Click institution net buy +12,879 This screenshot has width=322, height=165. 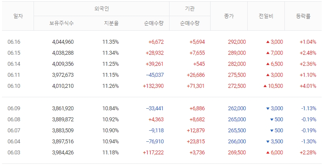(196, 131)
